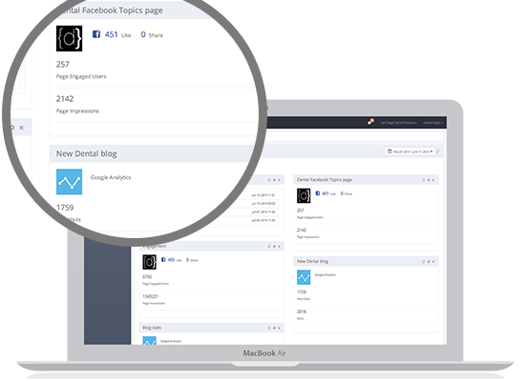Click the {d} page thumbnail in Engagement widget
Viewport: 525px width, 381px height.
pyautogui.click(x=149, y=262)
